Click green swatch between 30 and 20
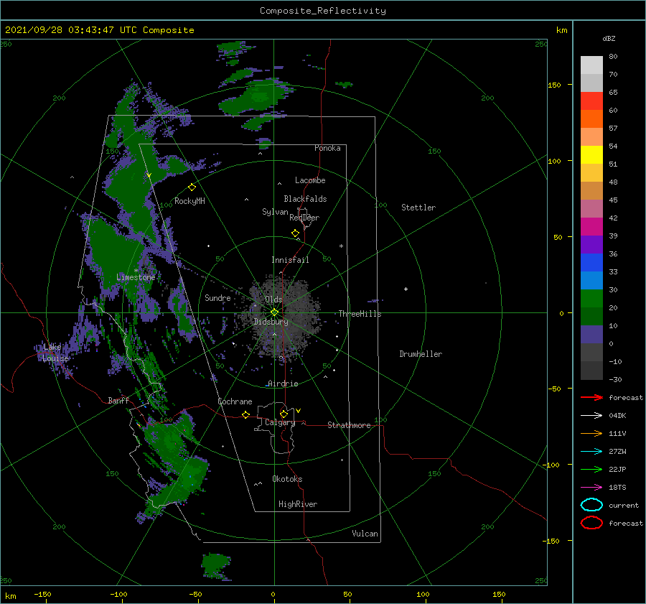646x604 pixels. (x=591, y=299)
